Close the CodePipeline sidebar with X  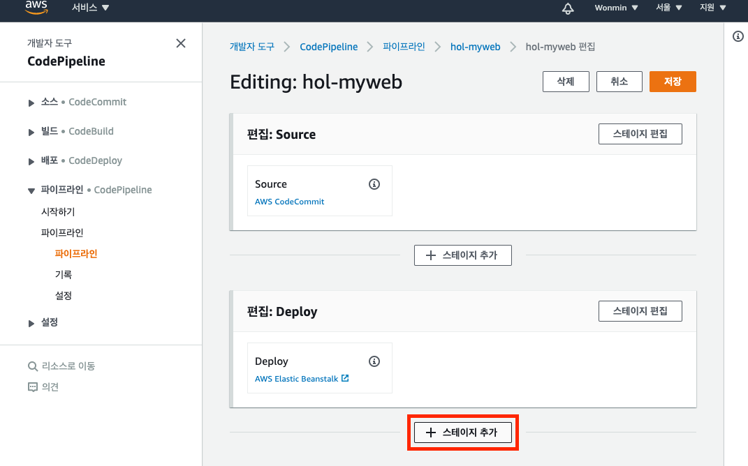(181, 43)
